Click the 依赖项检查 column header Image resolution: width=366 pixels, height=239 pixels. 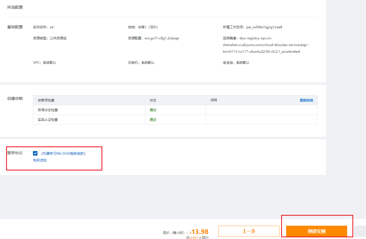pyautogui.click(x=46, y=100)
